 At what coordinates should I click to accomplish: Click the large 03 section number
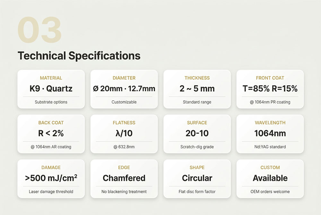pos(39,30)
